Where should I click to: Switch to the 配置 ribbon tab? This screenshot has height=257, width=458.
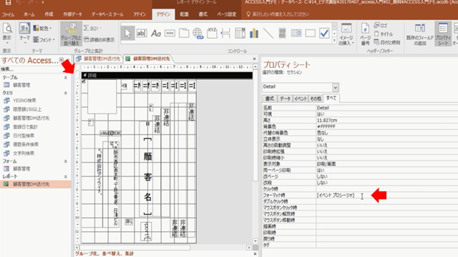pos(184,14)
